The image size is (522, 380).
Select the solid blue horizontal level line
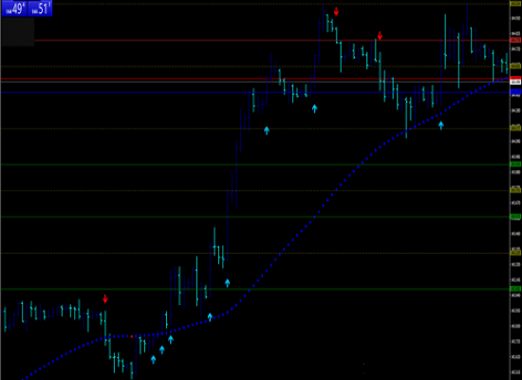tap(255, 92)
